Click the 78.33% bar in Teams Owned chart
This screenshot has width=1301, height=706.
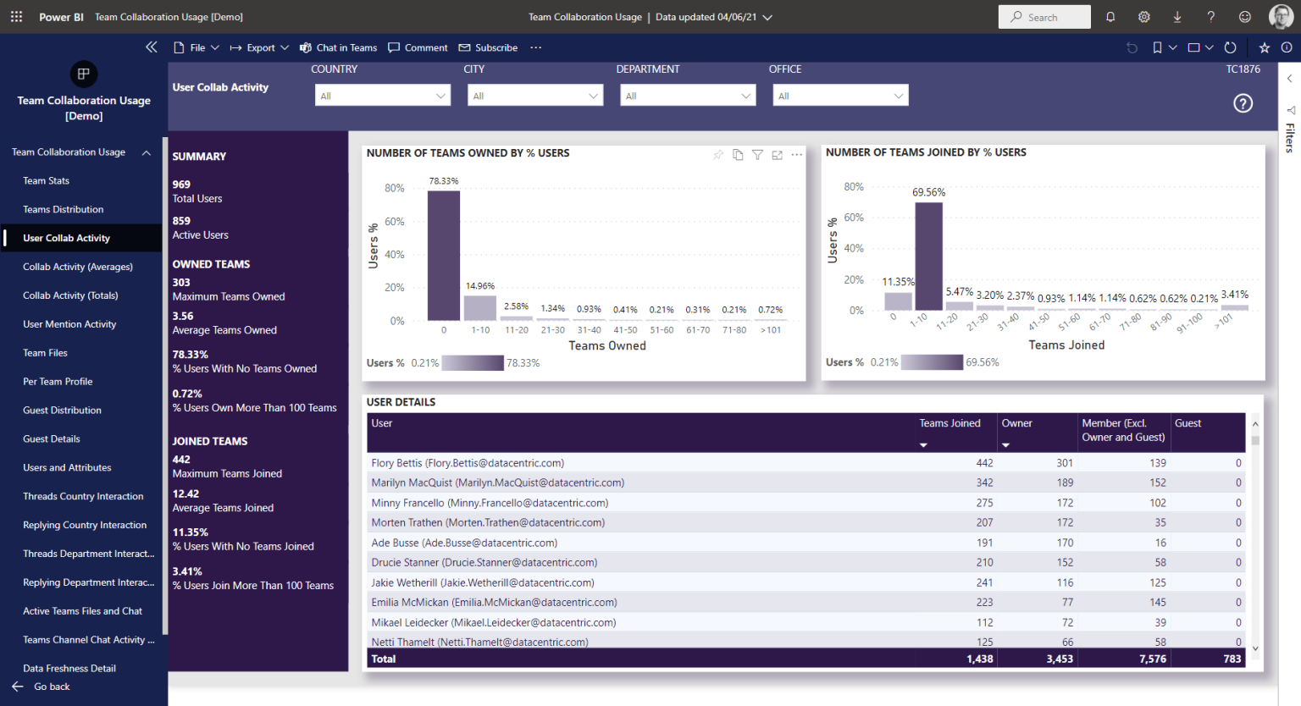coord(444,256)
